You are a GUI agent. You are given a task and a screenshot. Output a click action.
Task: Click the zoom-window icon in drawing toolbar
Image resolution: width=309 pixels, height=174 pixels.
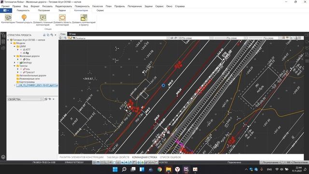[296, 38]
